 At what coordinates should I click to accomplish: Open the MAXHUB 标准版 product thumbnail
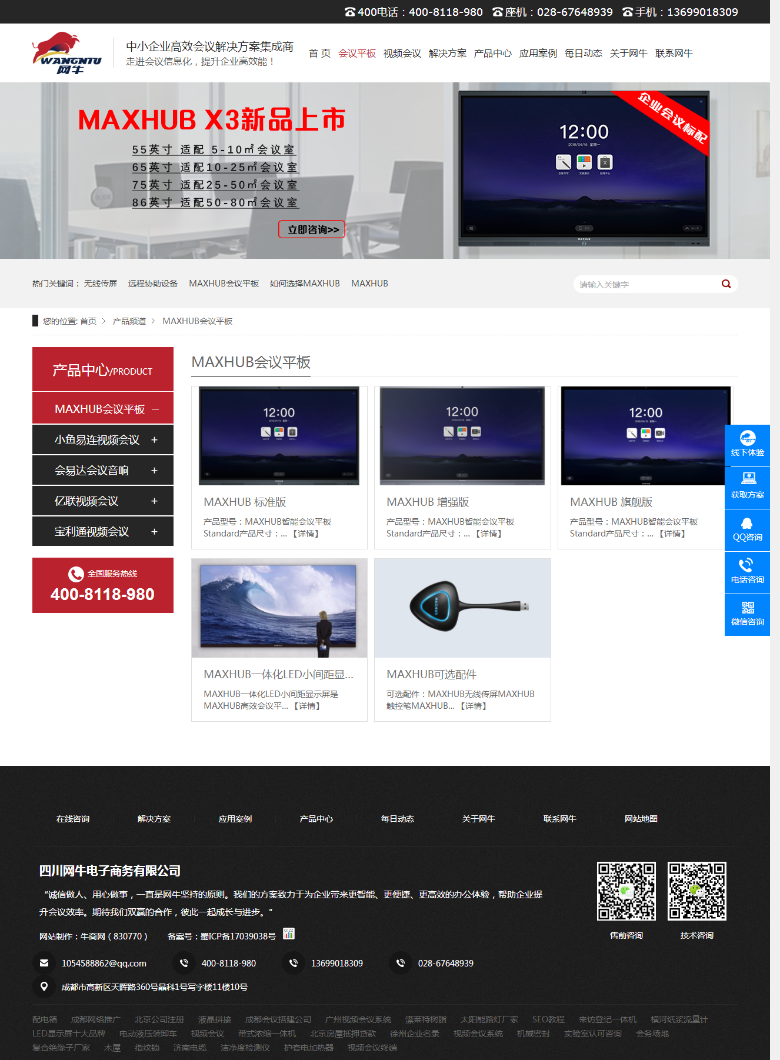coord(279,436)
